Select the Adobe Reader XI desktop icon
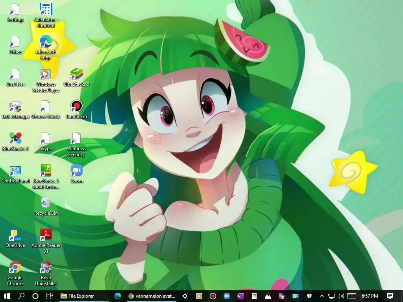Viewport: 403px width, 302px height. tap(46, 241)
